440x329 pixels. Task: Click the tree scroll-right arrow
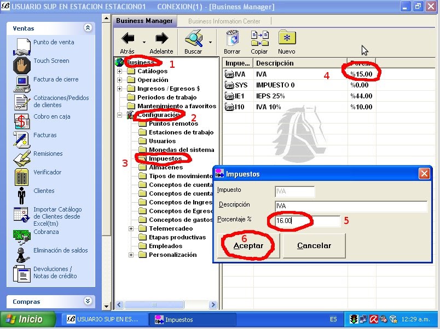tap(213, 304)
